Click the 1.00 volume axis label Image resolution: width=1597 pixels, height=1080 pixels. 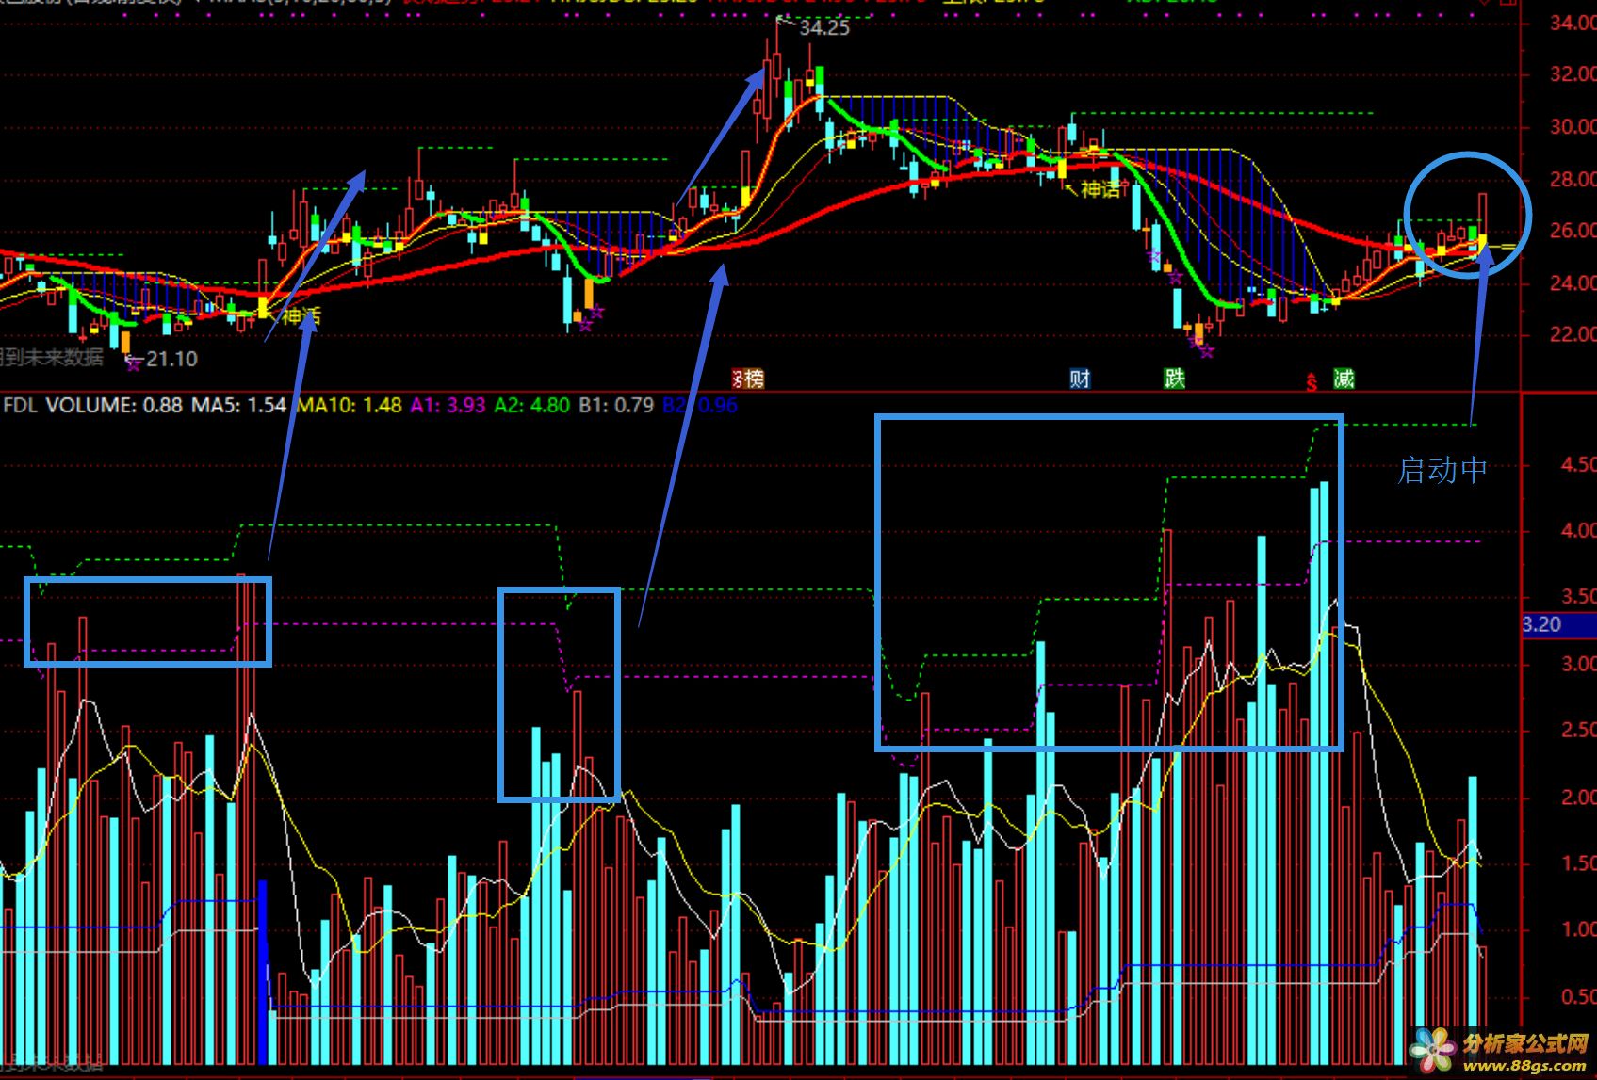click(x=1578, y=929)
